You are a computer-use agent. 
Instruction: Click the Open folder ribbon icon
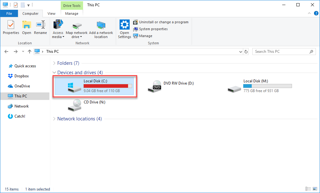click(x=26, y=25)
